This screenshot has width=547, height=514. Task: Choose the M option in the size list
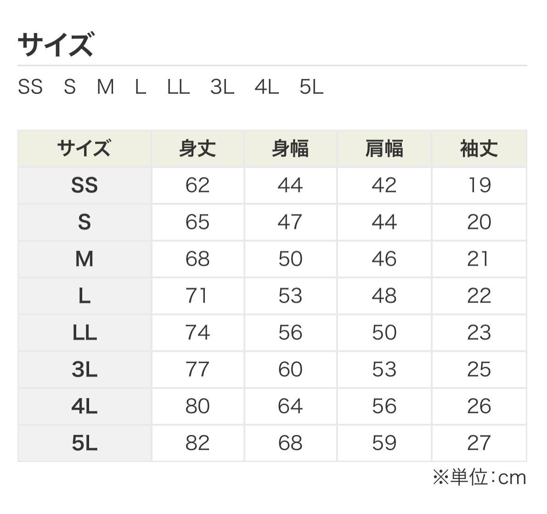(x=105, y=87)
